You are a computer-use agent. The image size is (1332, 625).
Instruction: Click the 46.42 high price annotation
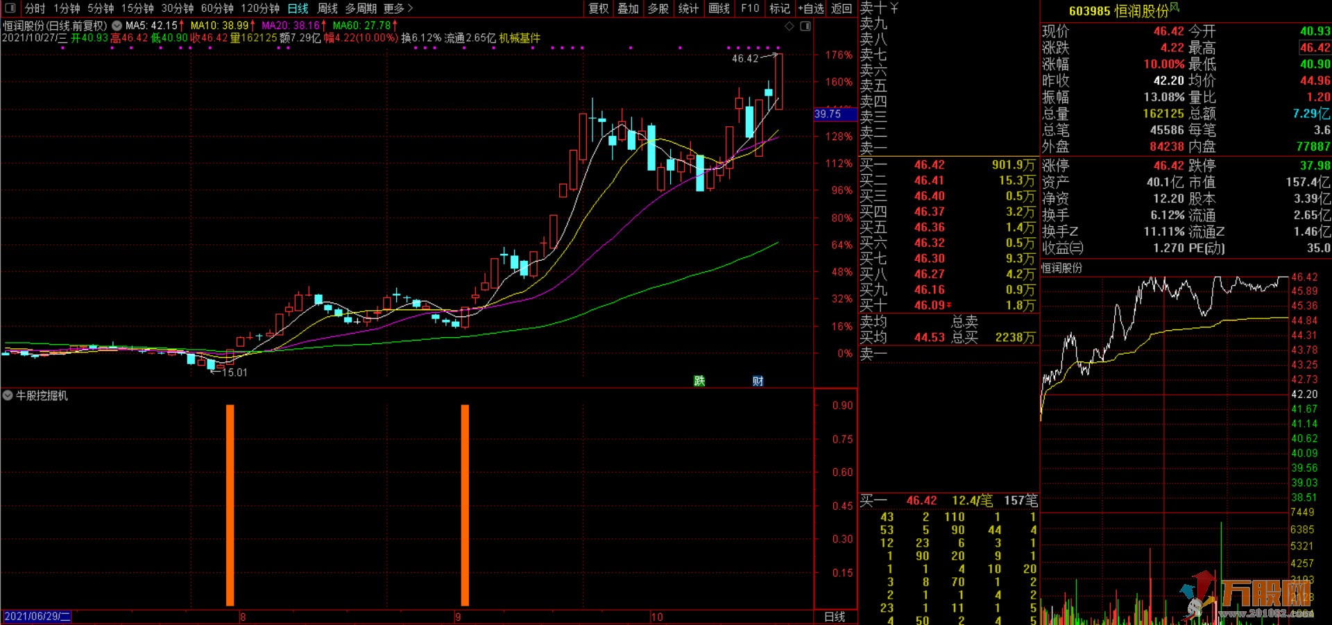pos(745,59)
